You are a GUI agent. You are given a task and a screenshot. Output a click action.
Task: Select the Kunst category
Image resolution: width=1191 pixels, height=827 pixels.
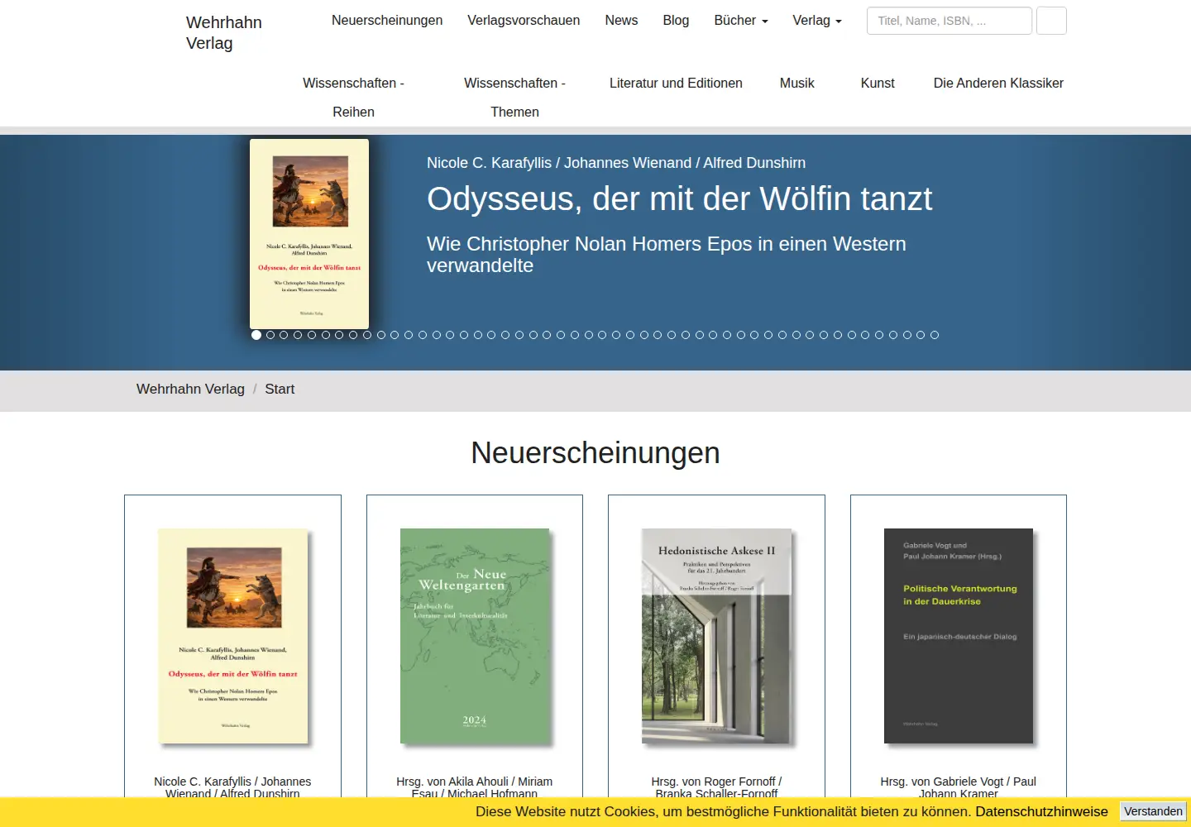tap(878, 83)
